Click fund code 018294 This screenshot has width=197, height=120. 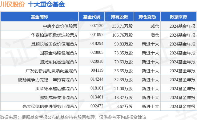click(x=97, y=43)
